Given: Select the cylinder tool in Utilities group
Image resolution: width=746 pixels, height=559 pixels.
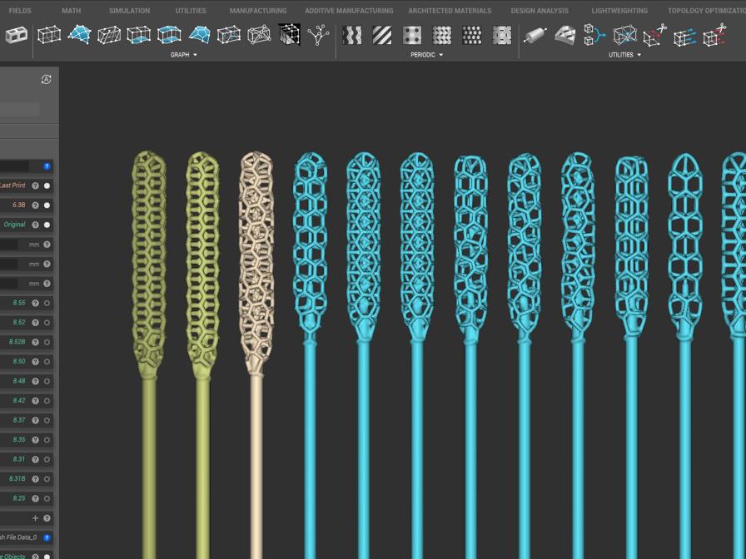Looking at the screenshot, I should (x=534, y=35).
